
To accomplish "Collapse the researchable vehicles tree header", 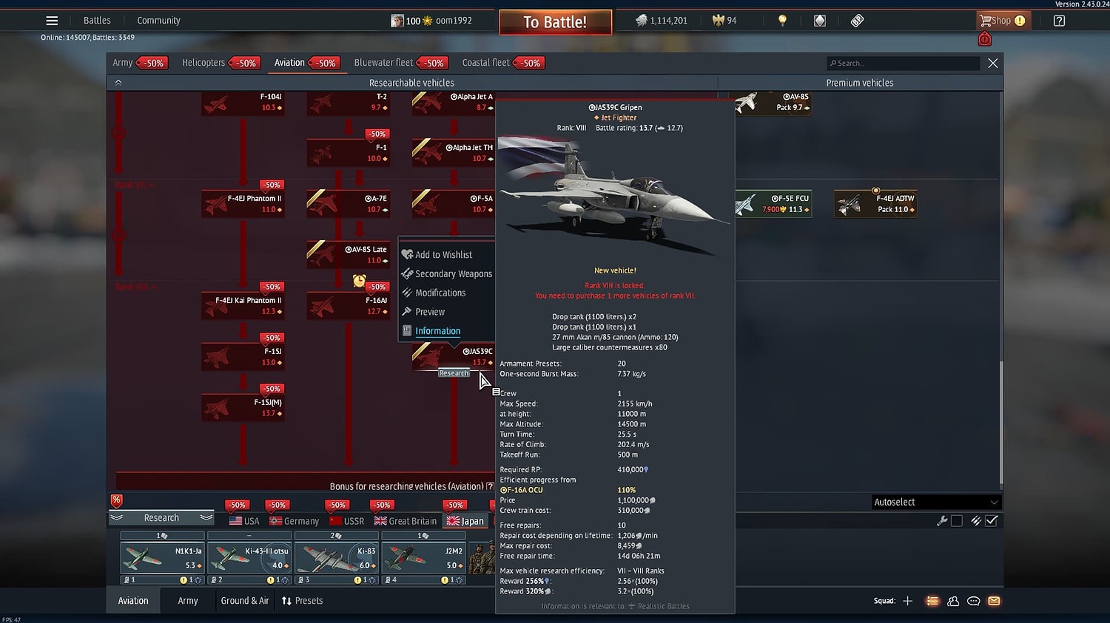I will tap(118, 82).
